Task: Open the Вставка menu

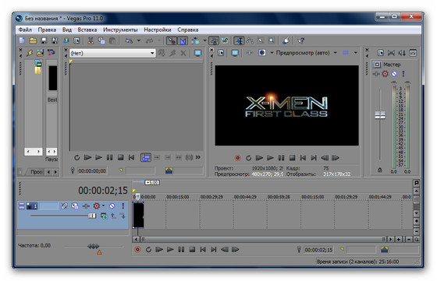Action: (x=87, y=30)
